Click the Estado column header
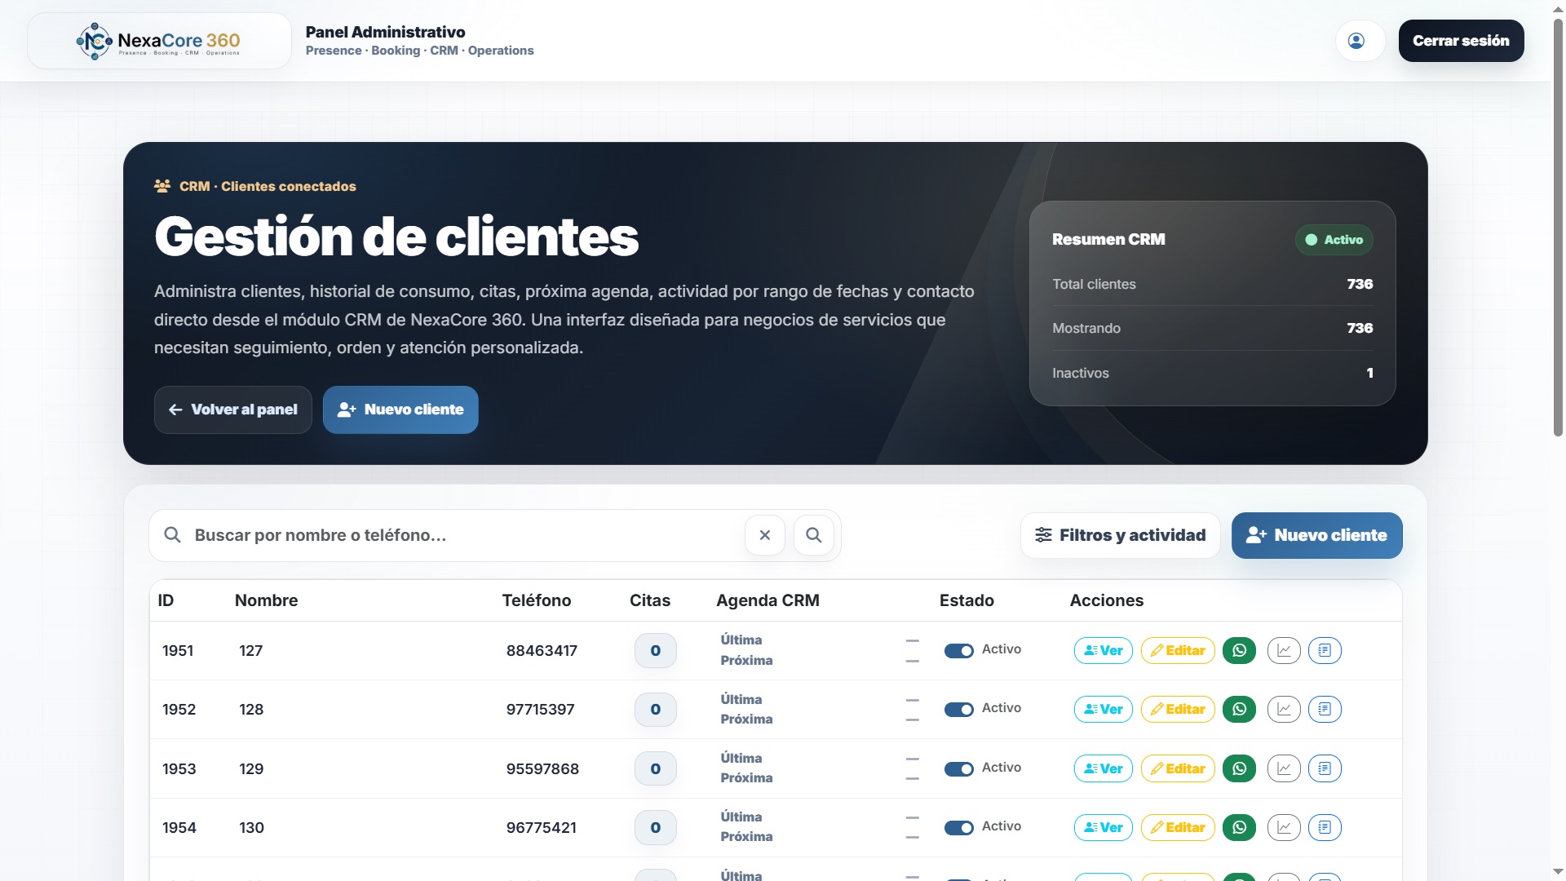The image size is (1566, 881). [x=967, y=600]
